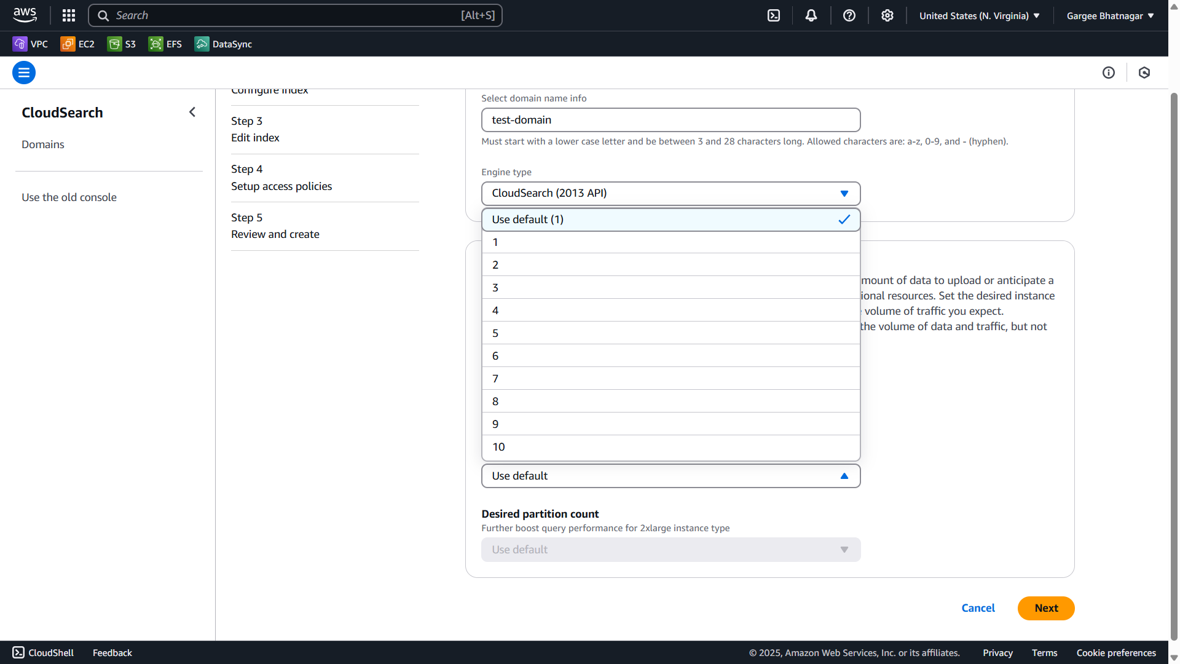Select replication count 6
Screen dimensions: 1180x664
tap(671, 356)
